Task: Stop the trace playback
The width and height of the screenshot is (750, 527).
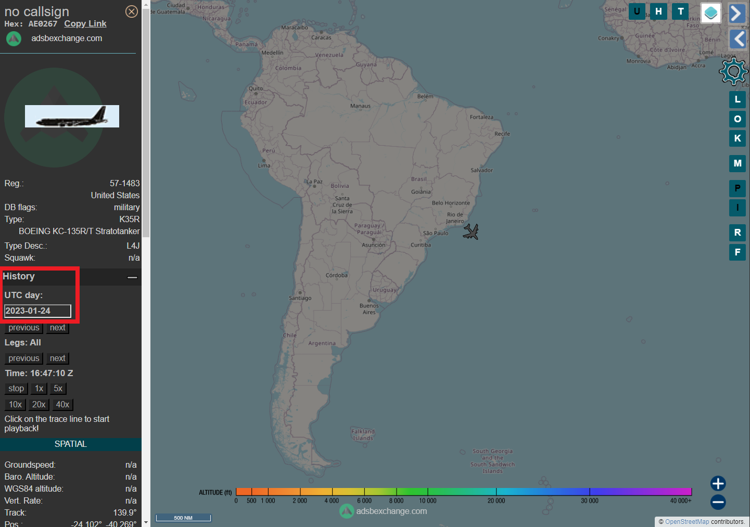Action: 16,389
